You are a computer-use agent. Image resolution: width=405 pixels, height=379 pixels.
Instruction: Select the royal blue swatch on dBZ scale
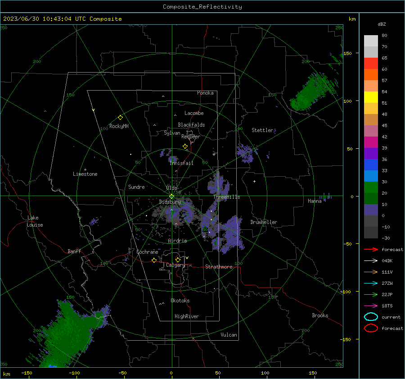(371, 164)
